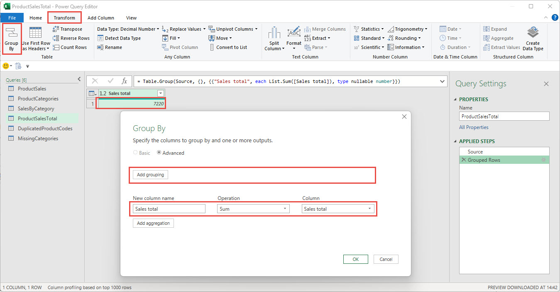Use the Reverse Rows tool
Image resolution: width=560 pixels, height=292 pixels.
[71, 38]
